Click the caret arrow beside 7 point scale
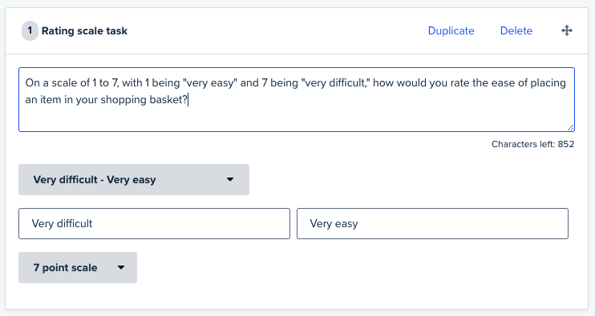 tap(120, 267)
